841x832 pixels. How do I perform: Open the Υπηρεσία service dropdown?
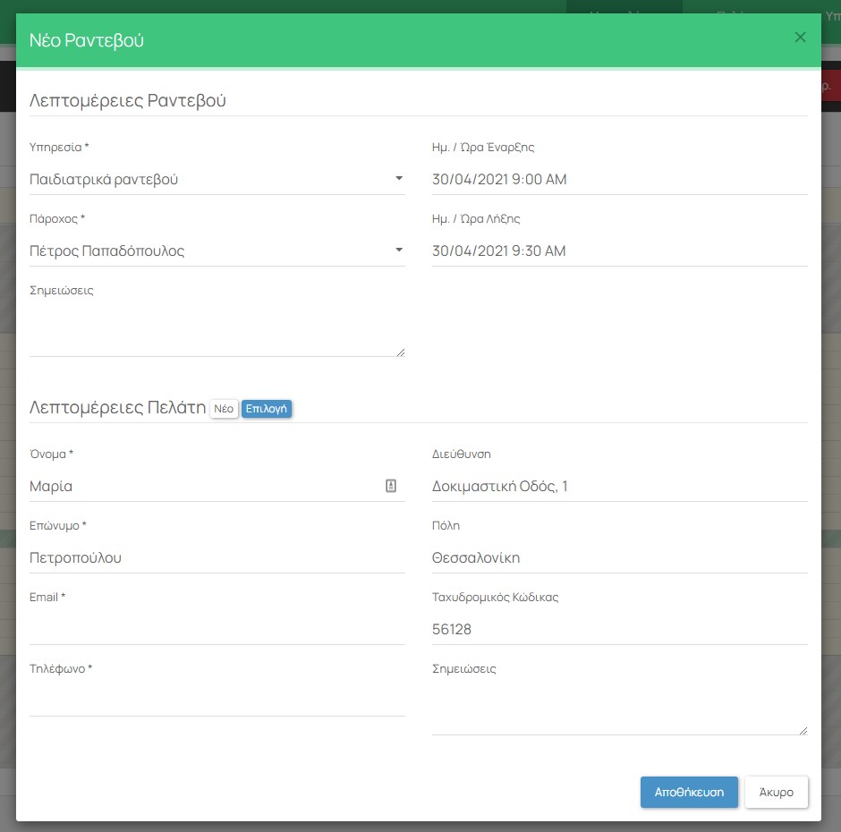coord(217,179)
